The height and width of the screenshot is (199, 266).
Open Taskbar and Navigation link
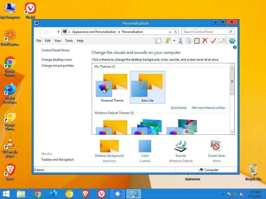[x=57, y=160]
